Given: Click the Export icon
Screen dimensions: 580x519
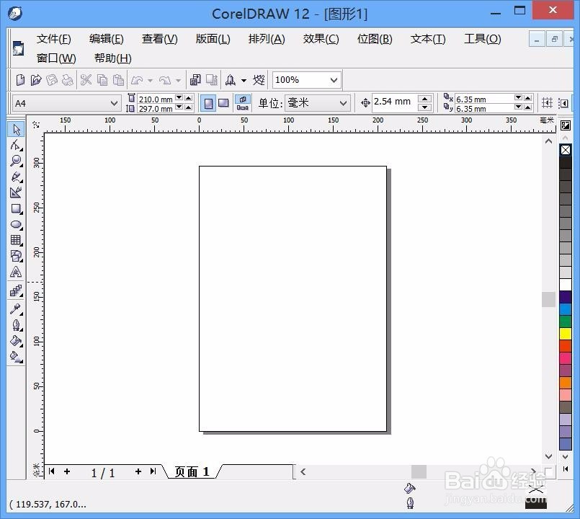Looking at the screenshot, I should [212, 80].
